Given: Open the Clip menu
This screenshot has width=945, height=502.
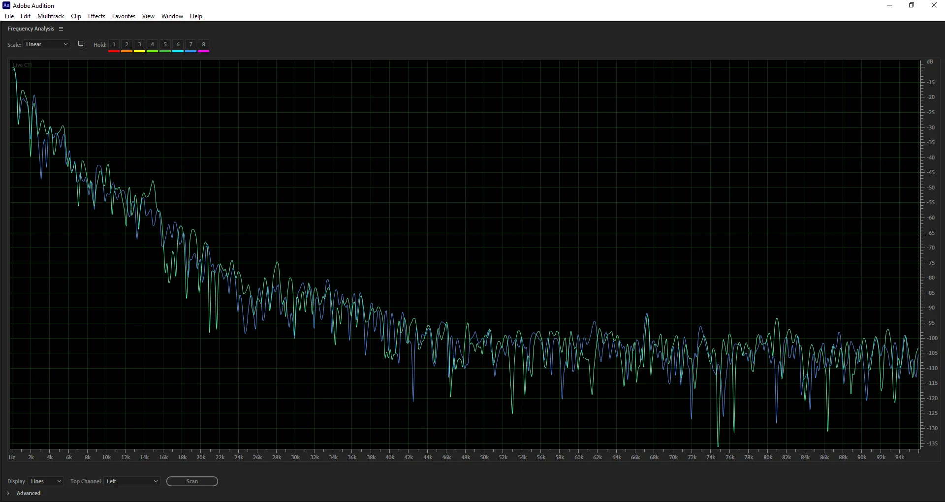Looking at the screenshot, I should (x=76, y=16).
